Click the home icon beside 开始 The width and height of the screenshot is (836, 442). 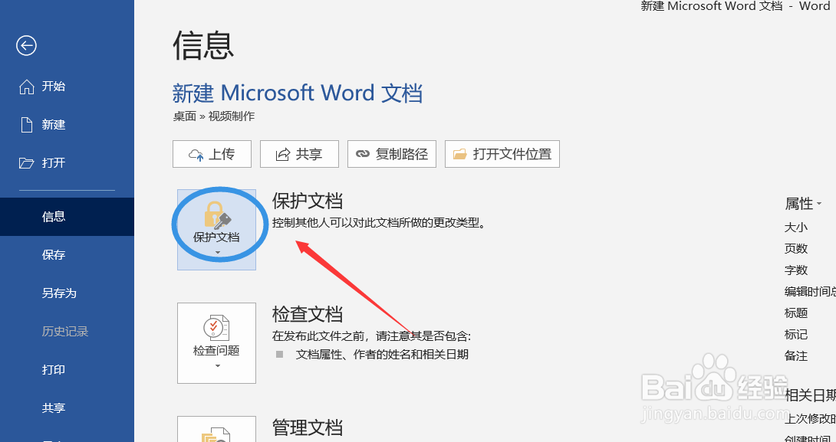coord(26,87)
